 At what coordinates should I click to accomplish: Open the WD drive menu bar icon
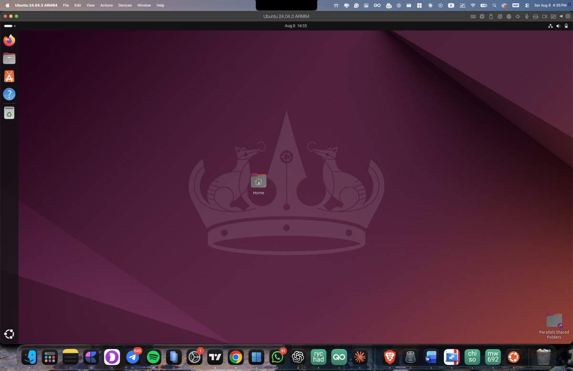(x=516, y=5)
